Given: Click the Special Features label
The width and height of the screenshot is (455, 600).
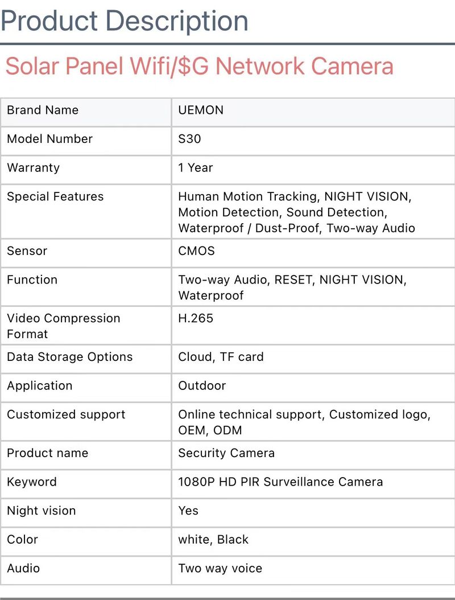Looking at the screenshot, I should [55, 197].
